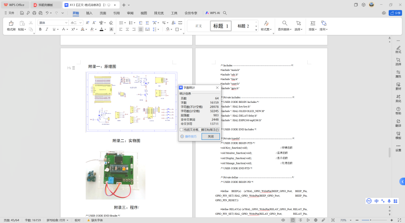Apply the 标题 2 heading style
Screen dimensions: 405x223
click(243, 26)
